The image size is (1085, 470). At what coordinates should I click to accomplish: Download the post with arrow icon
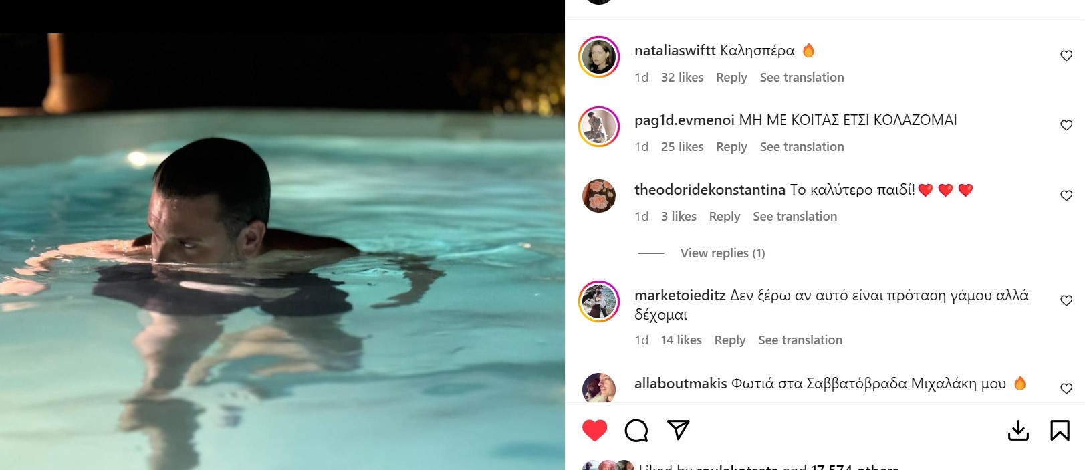[x=1017, y=431]
